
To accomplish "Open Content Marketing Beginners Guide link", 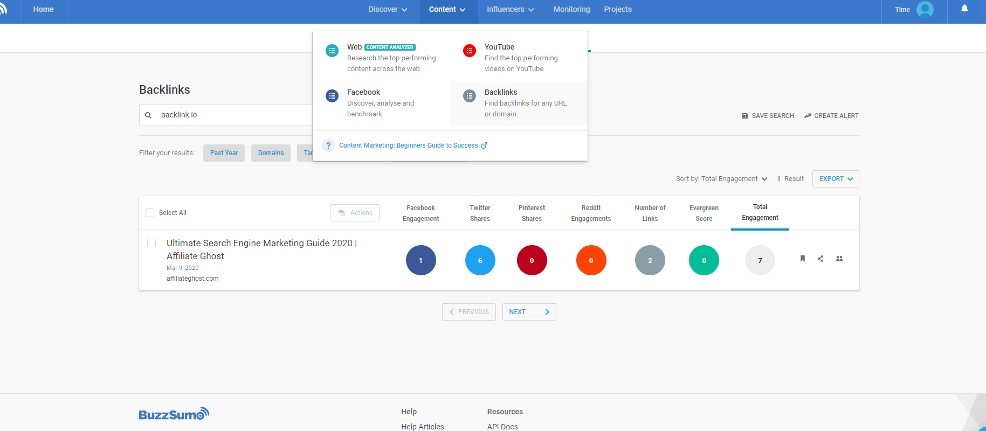I will point(413,145).
